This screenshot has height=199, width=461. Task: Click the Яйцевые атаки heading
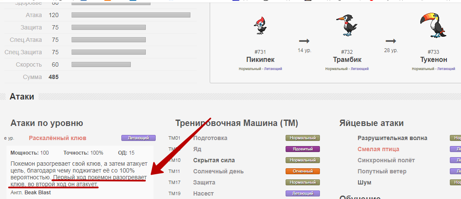click(372, 123)
